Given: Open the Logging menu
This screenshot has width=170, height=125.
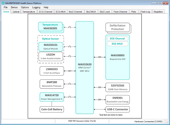Looking at the screenshot, I should coord(36,7).
